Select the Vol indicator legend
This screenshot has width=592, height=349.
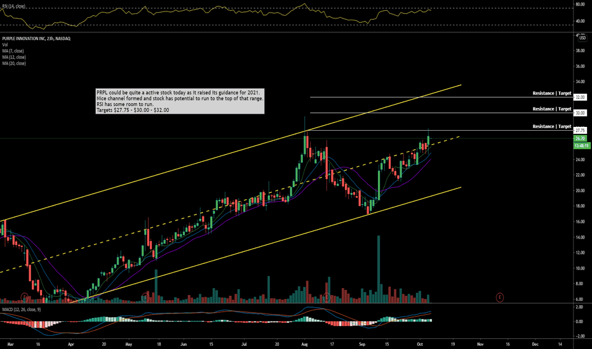coord(5,44)
